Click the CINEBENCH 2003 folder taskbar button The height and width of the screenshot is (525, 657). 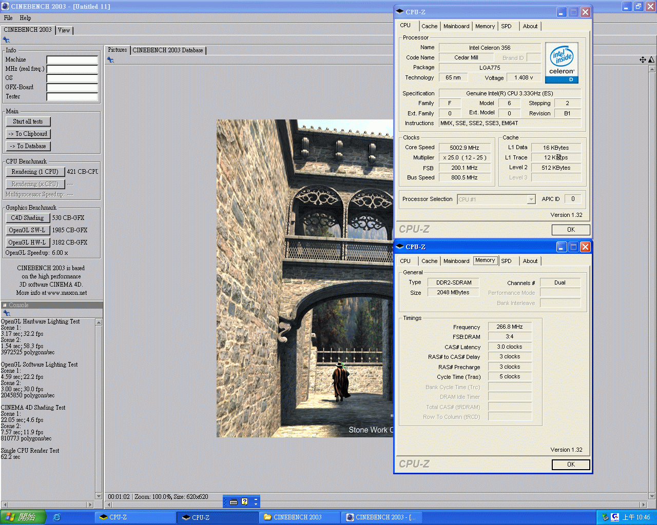click(300, 517)
